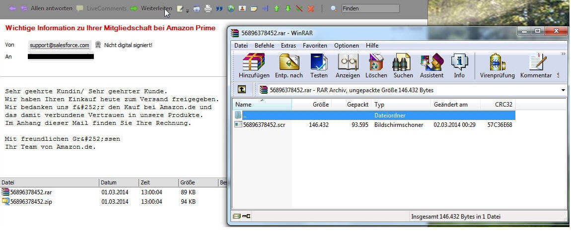Viewport: 571px width, 232px height.
Task: Sort attachments by Zeit column header
Action: (158, 182)
